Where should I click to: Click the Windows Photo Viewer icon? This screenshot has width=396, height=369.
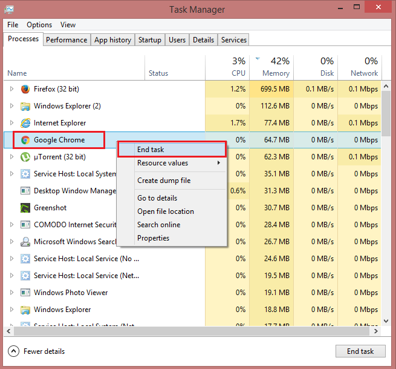(25, 293)
